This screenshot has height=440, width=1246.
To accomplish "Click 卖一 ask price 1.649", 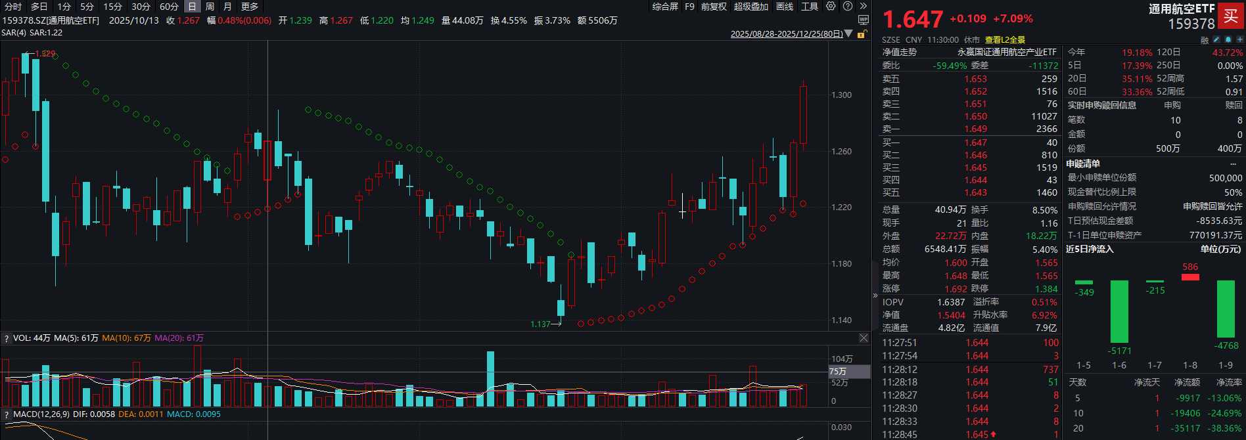I will [976, 129].
